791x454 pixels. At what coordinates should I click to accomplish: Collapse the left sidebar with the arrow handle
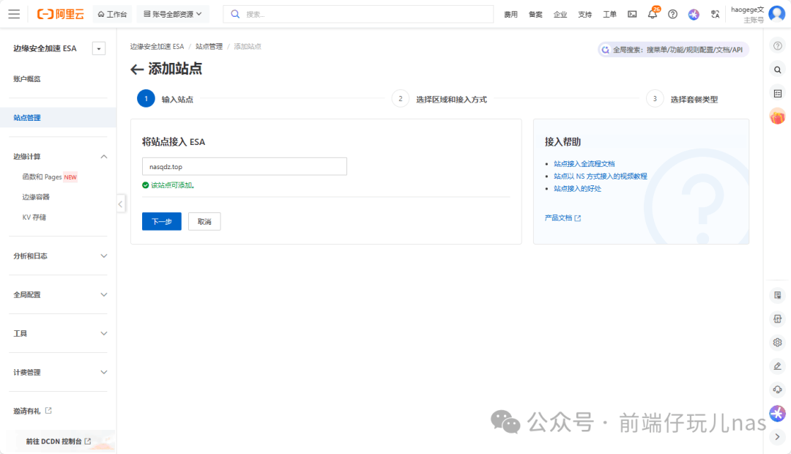[x=121, y=204]
